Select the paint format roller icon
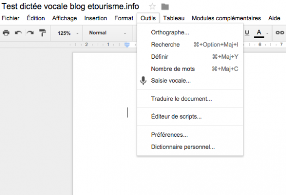Viewport: 286px width, 195px height. click(x=42, y=33)
